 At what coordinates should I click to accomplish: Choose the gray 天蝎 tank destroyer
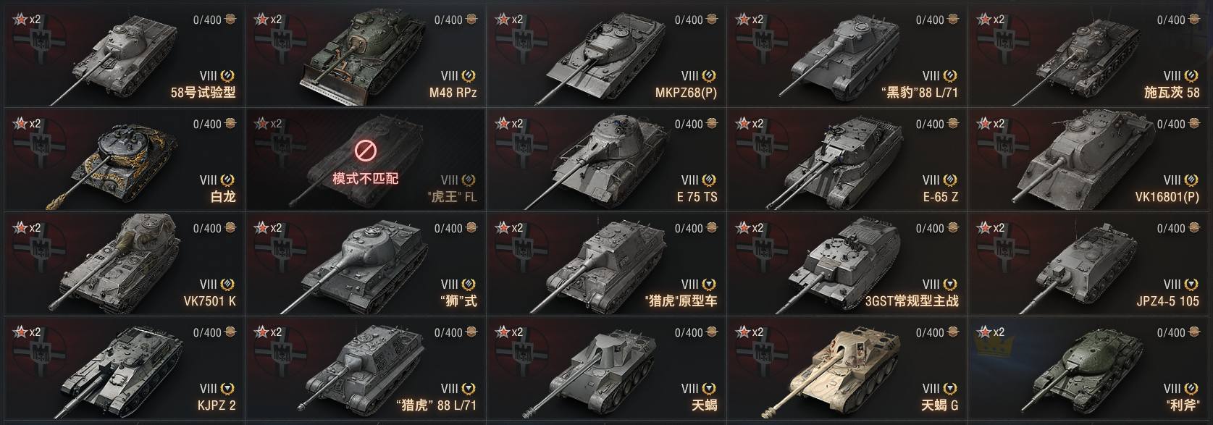click(605, 367)
